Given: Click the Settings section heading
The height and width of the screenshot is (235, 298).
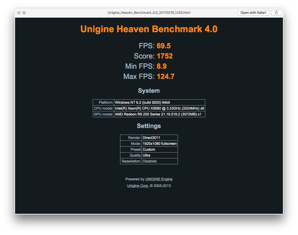Looking at the screenshot, I should pos(149,126).
